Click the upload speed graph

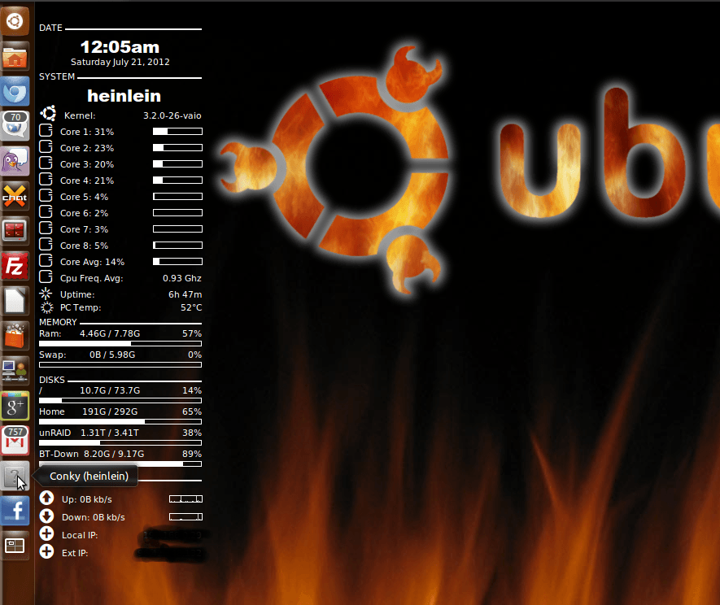click(186, 499)
